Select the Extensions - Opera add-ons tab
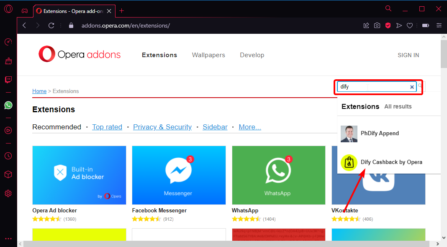The width and height of the screenshot is (447, 247). tap(74, 11)
